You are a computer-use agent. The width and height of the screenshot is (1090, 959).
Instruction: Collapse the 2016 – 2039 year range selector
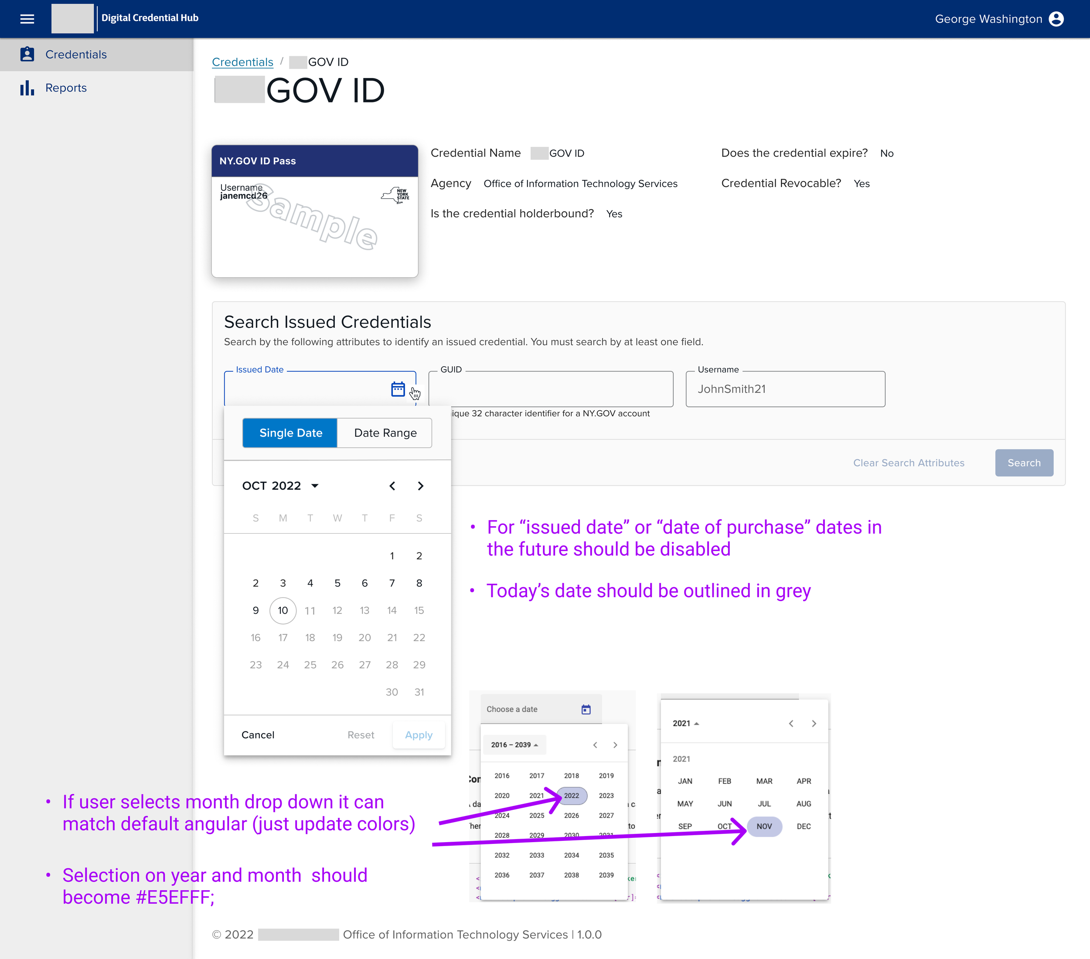coord(514,745)
